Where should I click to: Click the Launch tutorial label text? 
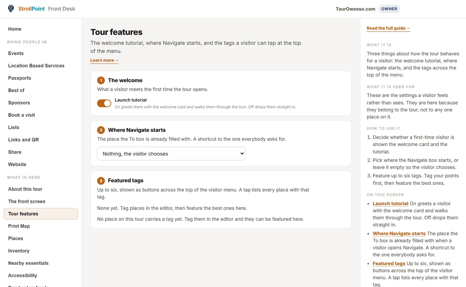130,100
